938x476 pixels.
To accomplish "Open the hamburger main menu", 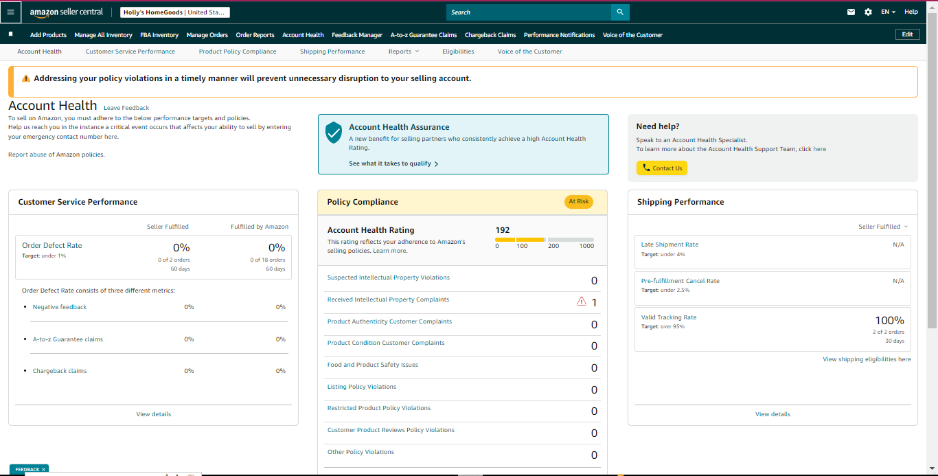I will pyautogui.click(x=10, y=12).
